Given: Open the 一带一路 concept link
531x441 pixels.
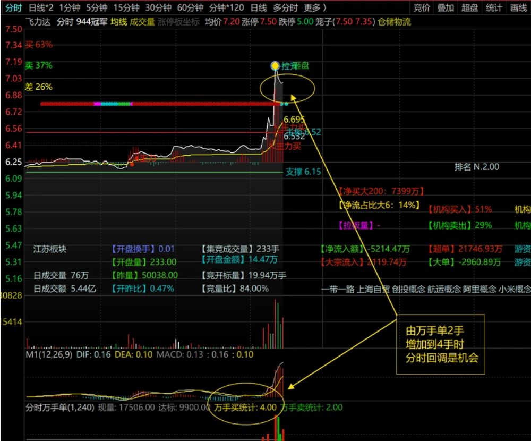Looking at the screenshot, I should click(338, 289).
